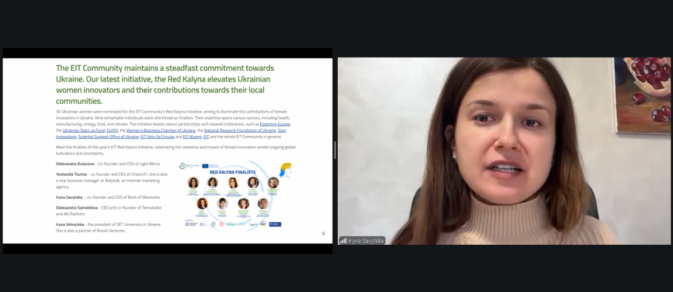The image size is (673, 292).
Task: Click the Emerging Europe sponsor logo in graphic
Action: [x=190, y=224]
